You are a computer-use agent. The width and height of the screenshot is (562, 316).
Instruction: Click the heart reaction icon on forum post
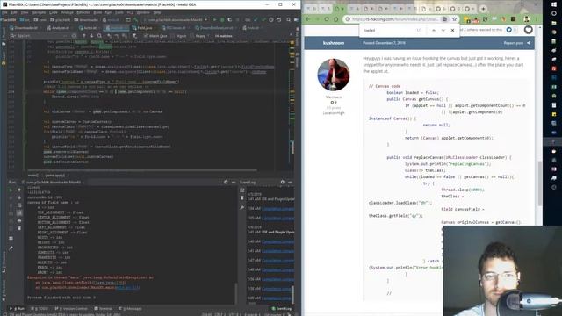(x=529, y=30)
